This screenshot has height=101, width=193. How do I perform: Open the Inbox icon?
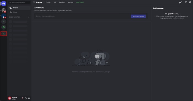(x=186, y=2)
